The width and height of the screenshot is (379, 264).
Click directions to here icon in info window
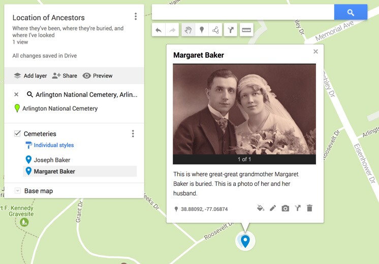click(x=298, y=208)
